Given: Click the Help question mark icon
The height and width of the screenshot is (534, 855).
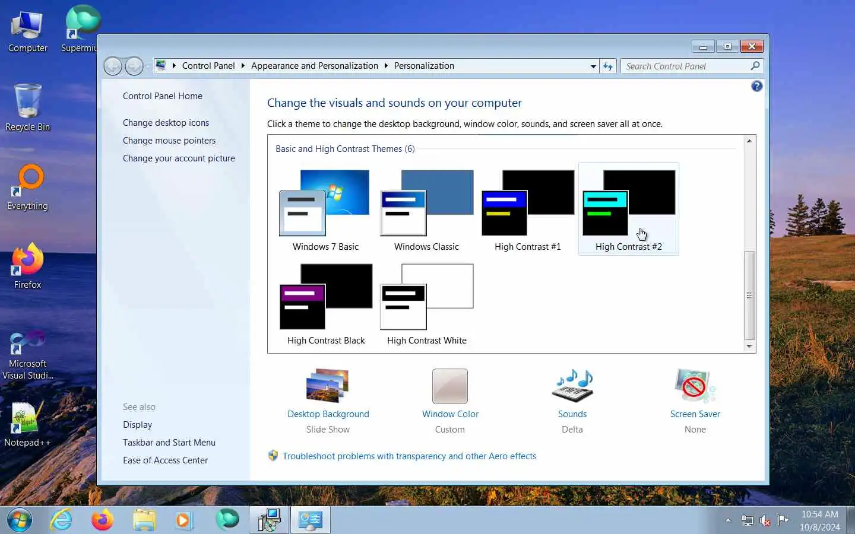Looking at the screenshot, I should (x=756, y=87).
